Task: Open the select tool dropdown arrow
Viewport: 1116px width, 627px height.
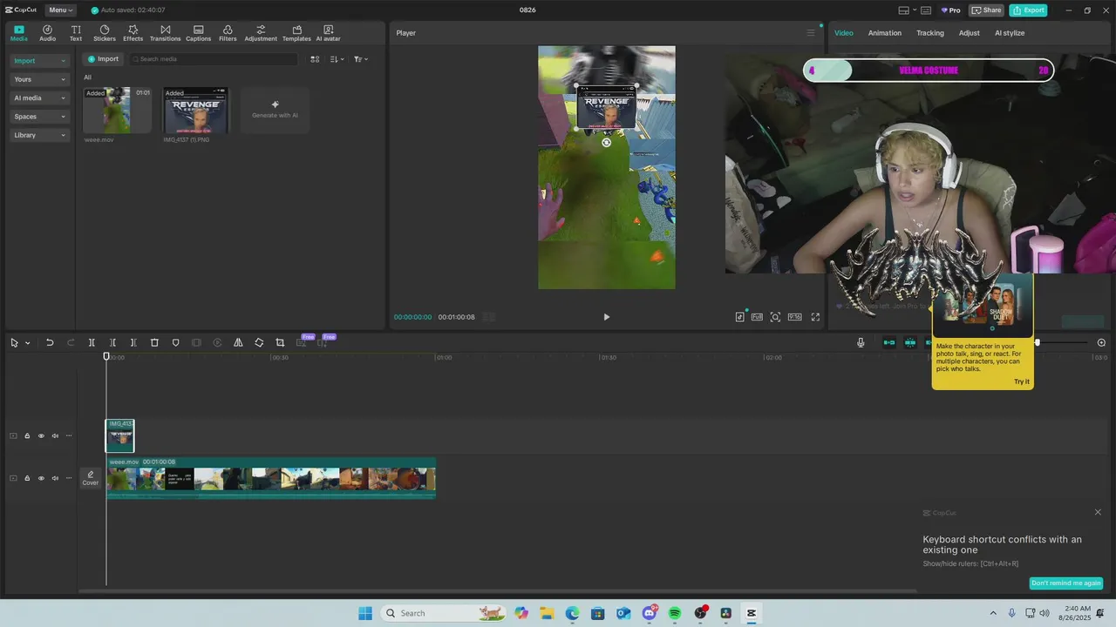Action: [27, 343]
